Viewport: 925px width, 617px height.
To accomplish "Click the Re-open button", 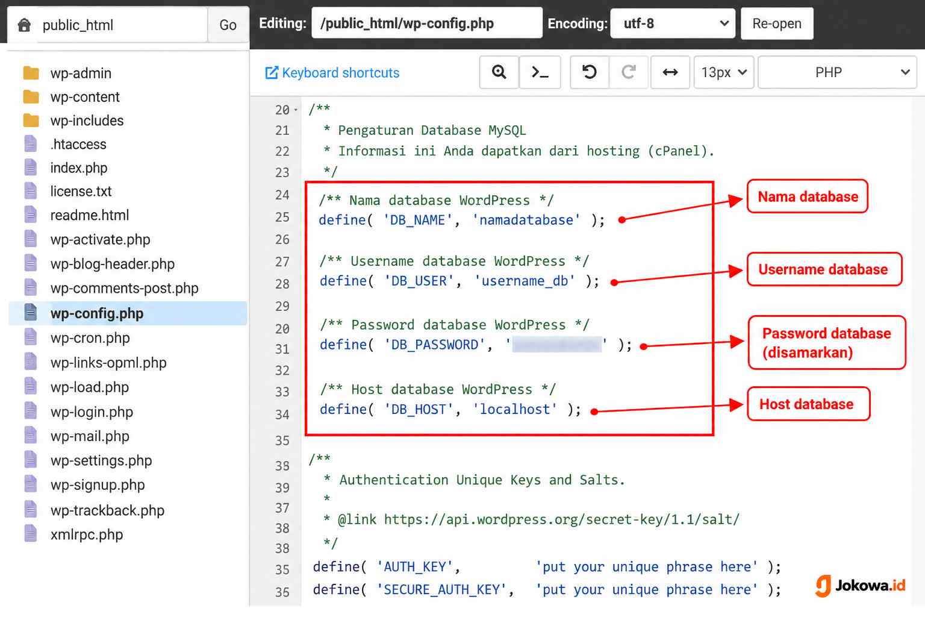I will [777, 23].
